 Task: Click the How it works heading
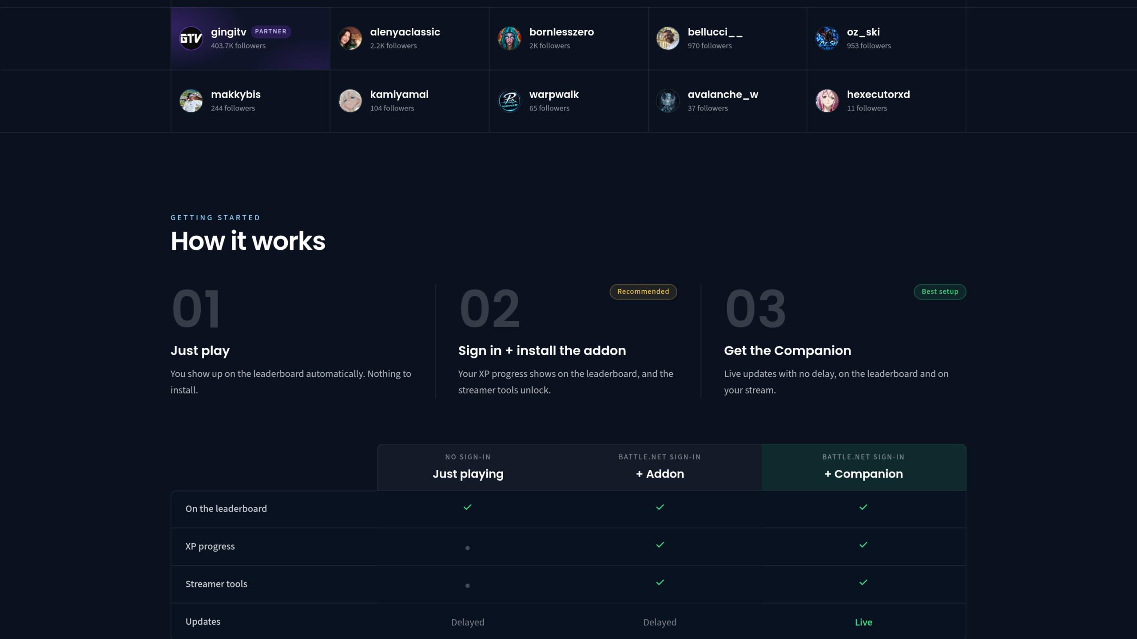point(248,241)
